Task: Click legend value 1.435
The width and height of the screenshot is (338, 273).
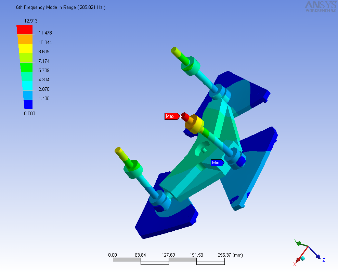Action: pyautogui.click(x=44, y=98)
